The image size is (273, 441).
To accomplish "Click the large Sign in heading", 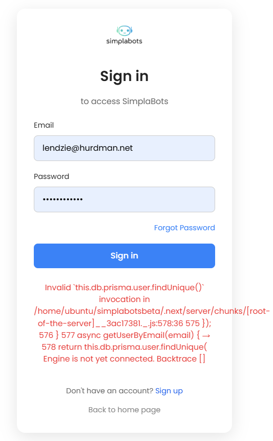I will pos(124,76).
